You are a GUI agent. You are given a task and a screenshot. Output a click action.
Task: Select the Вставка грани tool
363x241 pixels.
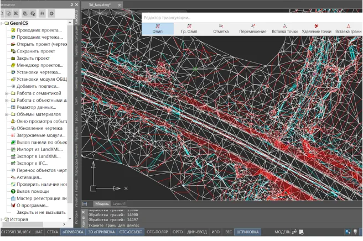[x=348, y=29]
